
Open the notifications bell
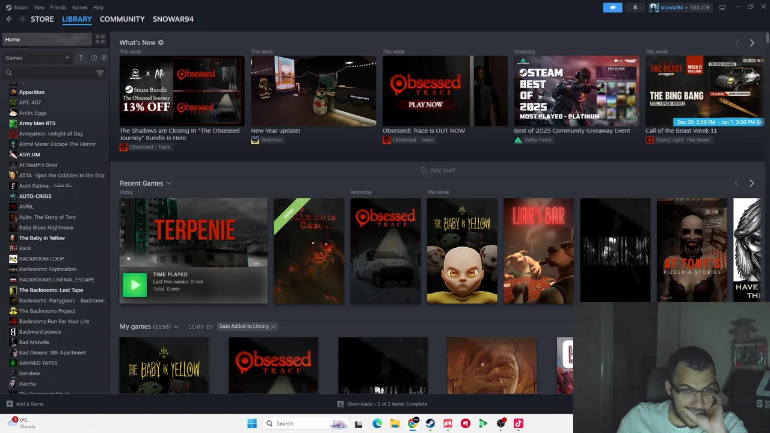pyautogui.click(x=635, y=7)
